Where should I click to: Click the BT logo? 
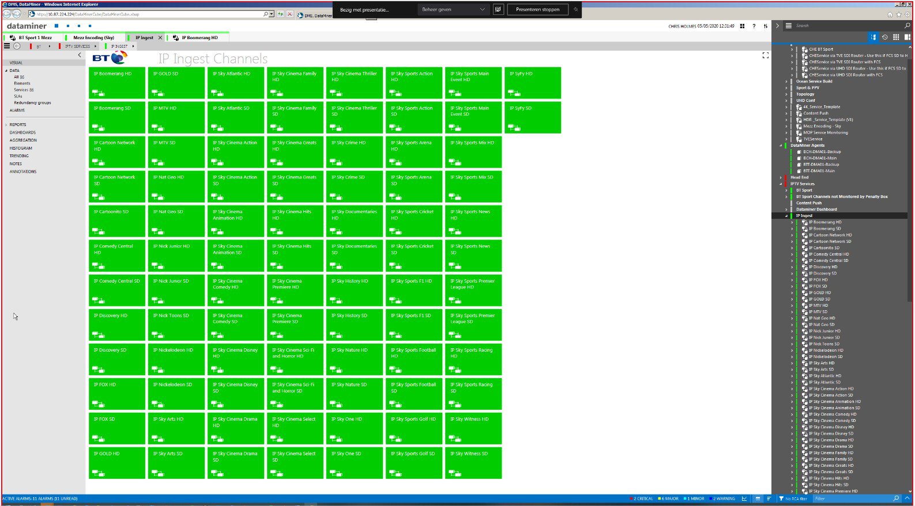tap(110, 58)
